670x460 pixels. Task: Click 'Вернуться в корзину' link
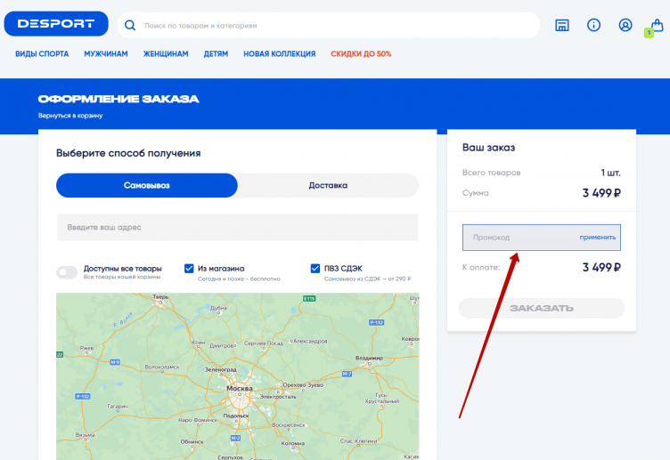click(70, 116)
